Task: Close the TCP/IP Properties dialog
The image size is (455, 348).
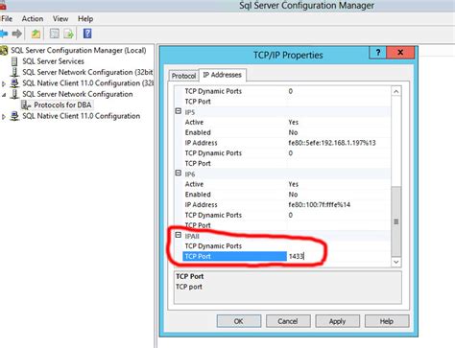Action: tap(400, 53)
